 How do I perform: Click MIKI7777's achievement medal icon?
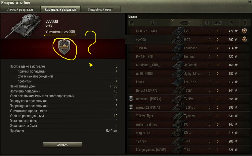click(x=244, y=31)
